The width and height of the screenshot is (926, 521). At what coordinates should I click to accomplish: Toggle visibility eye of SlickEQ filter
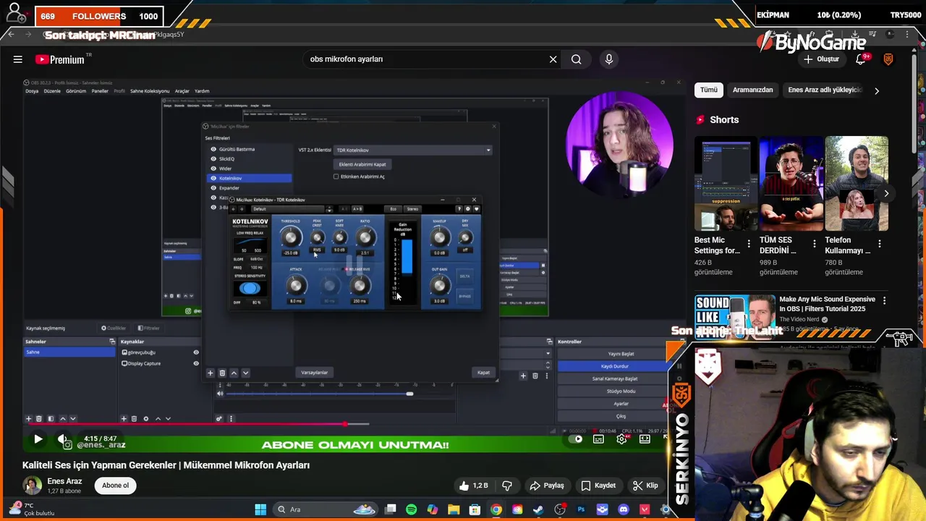tap(213, 158)
